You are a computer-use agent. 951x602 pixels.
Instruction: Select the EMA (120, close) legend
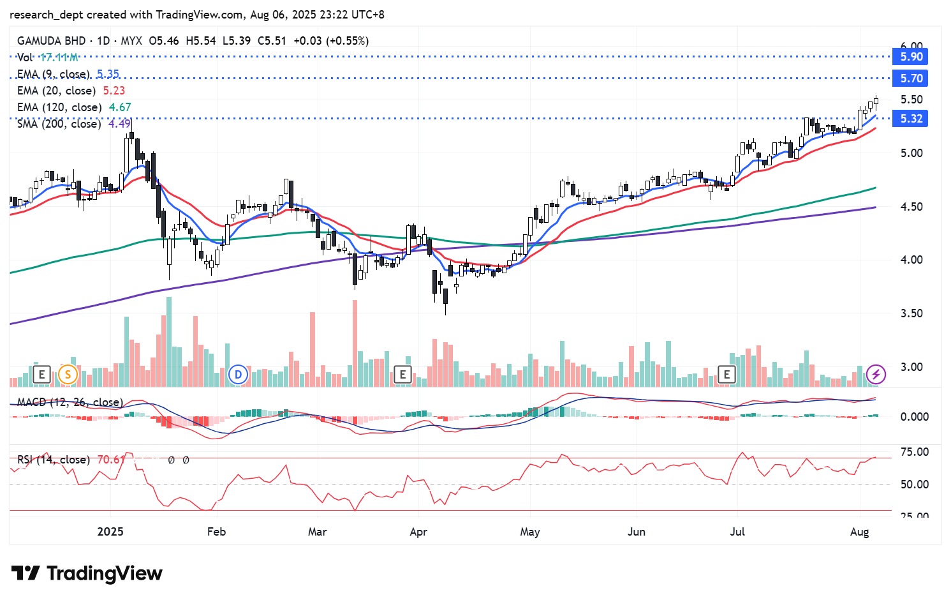pos(59,107)
